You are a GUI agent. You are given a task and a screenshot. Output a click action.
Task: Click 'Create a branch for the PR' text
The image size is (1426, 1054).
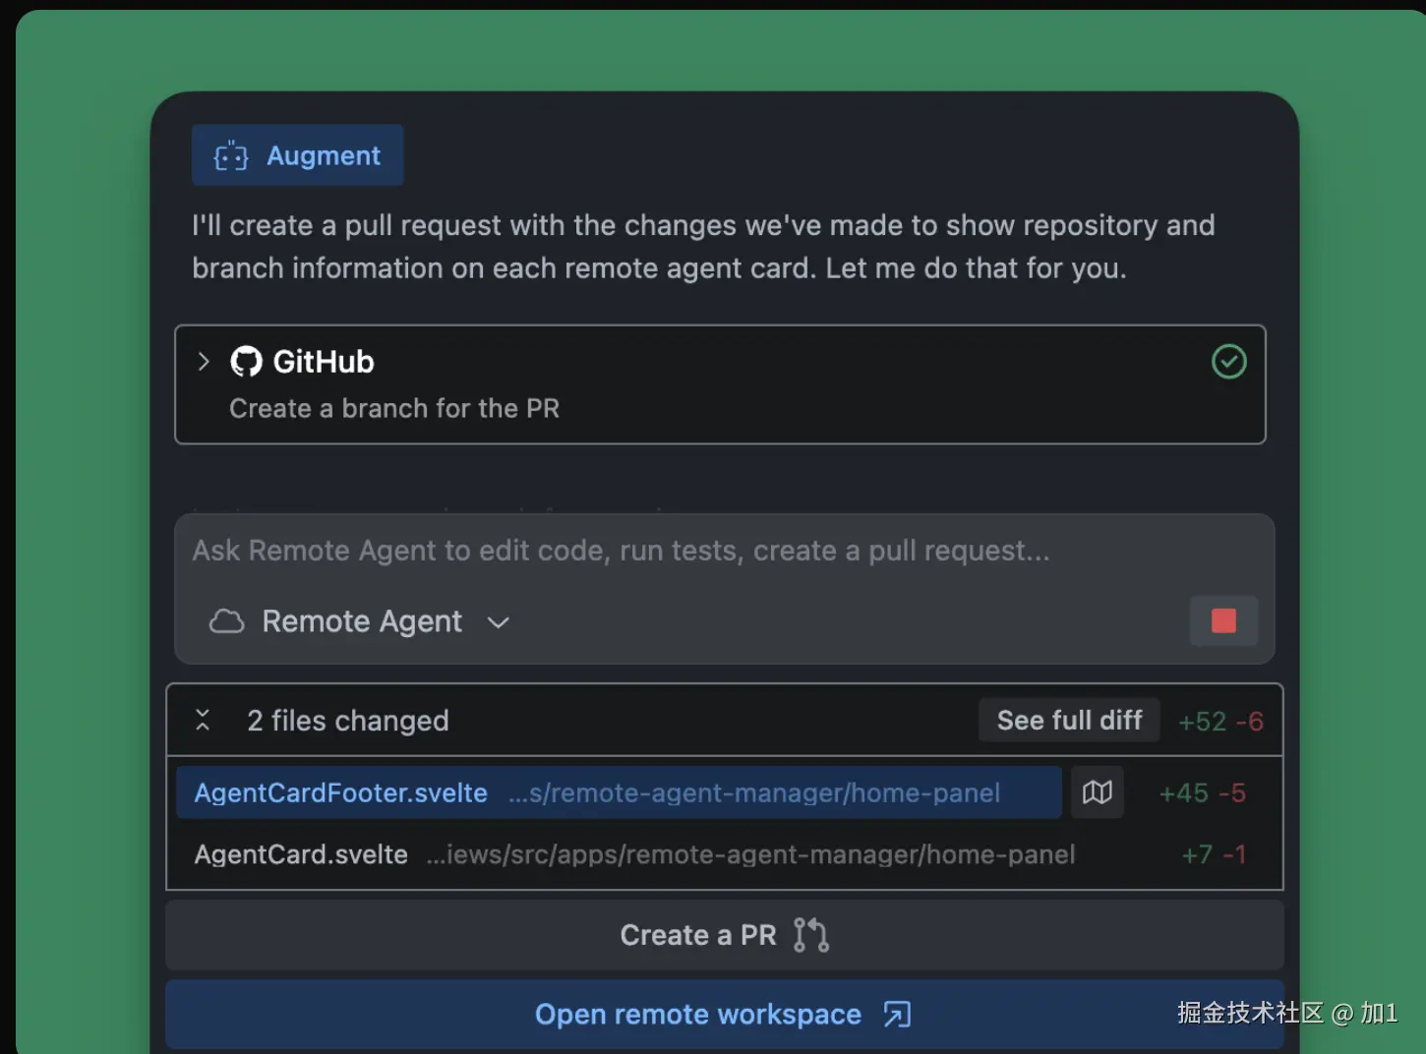tap(394, 408)
